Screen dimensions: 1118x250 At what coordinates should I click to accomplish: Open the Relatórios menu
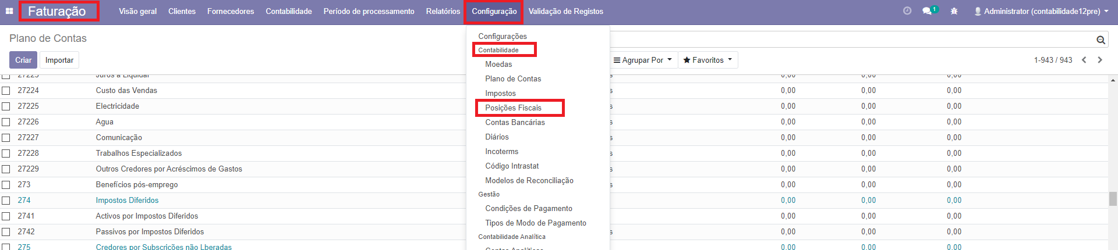tap(443, 11)
